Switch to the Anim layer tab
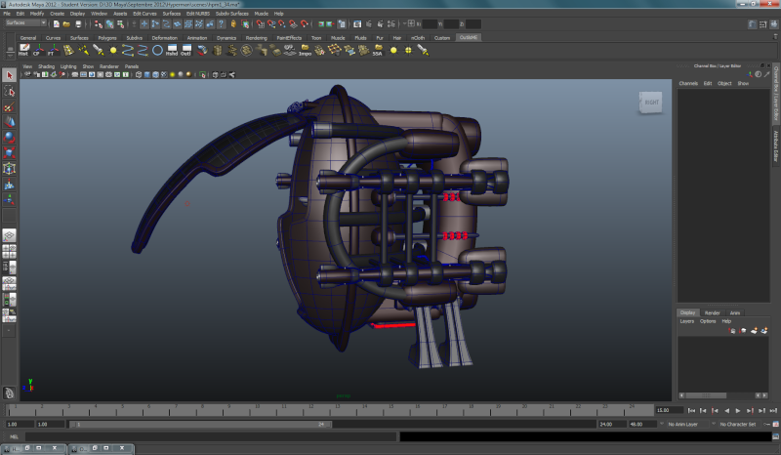Viewport: 781px width, 455px height. [x=735, y=313]
